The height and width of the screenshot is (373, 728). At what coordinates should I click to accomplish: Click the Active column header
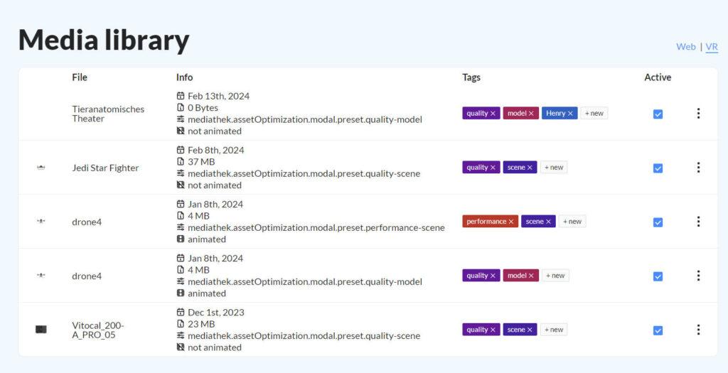(x=658, y=77)
